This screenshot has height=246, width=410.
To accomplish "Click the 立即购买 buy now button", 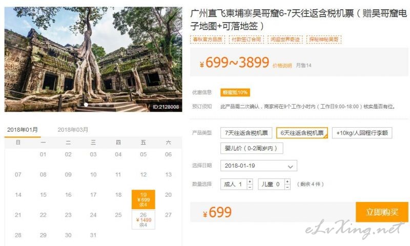I will (382, 212).
